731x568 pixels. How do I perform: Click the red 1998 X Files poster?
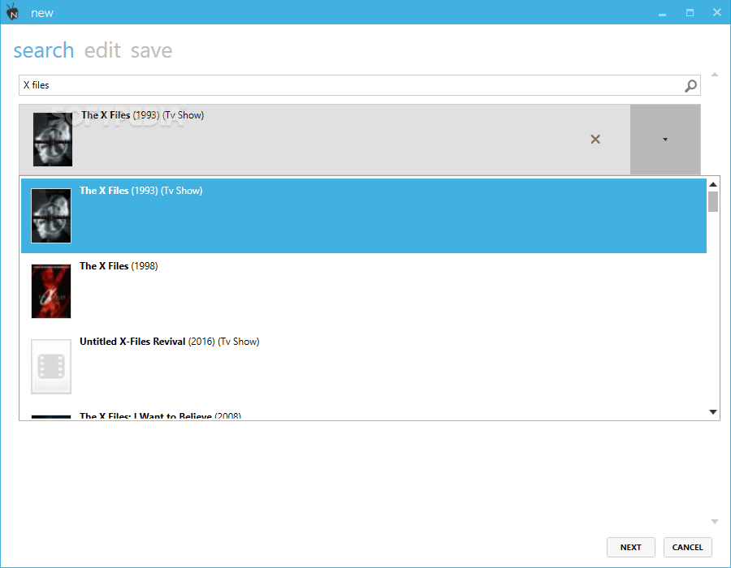coord(51,291)
